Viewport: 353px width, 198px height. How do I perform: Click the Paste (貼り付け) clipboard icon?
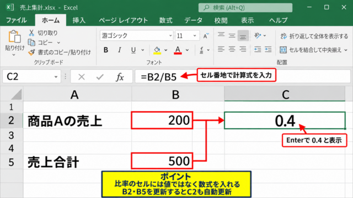pos(15,36)
